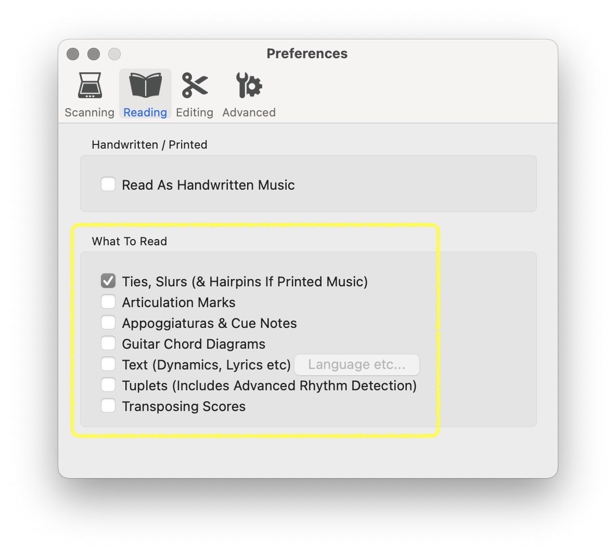
Task: Turn on Text (Dynamics, Lyrics etc) checkbox
Action: 108,364
